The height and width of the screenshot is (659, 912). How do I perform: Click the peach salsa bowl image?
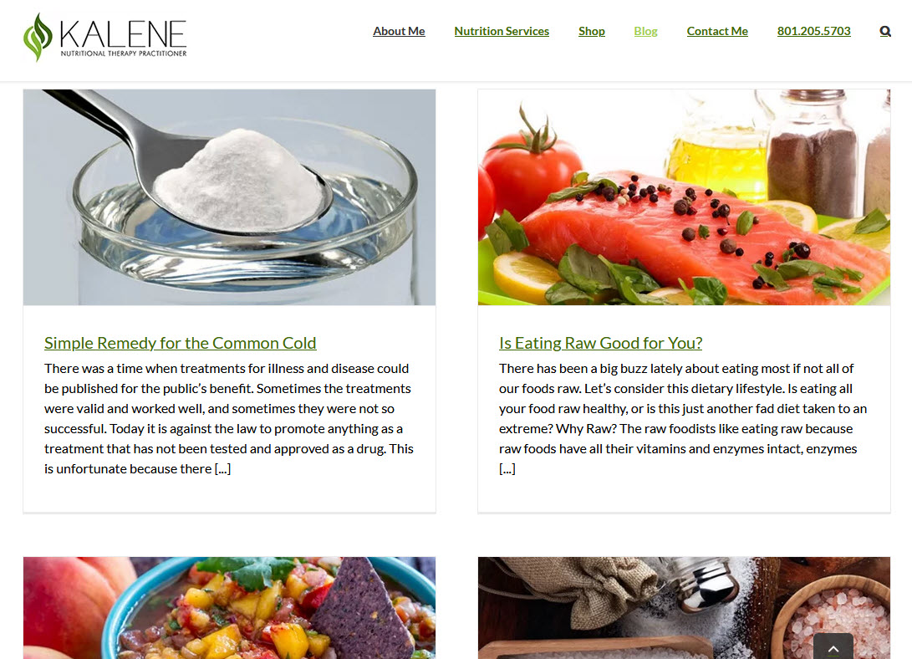coord(229,608)
